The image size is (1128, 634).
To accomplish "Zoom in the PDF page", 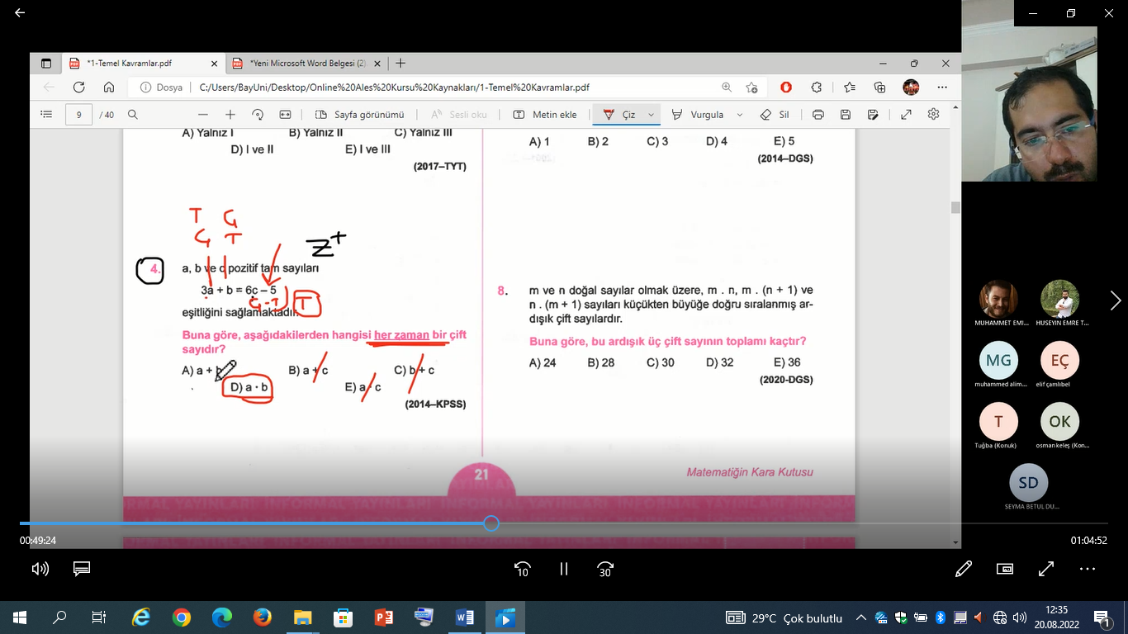I will pos(230,115).
